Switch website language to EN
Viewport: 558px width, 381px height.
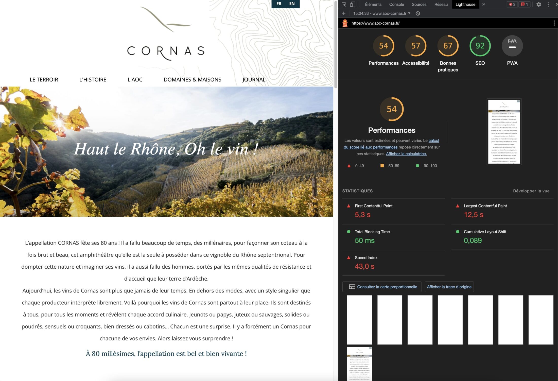click(292, 4)
